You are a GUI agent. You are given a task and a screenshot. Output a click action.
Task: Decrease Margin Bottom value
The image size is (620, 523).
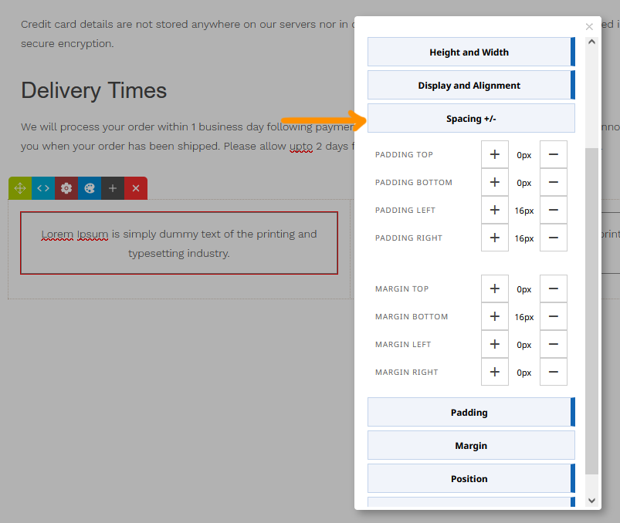coord(553,317)
